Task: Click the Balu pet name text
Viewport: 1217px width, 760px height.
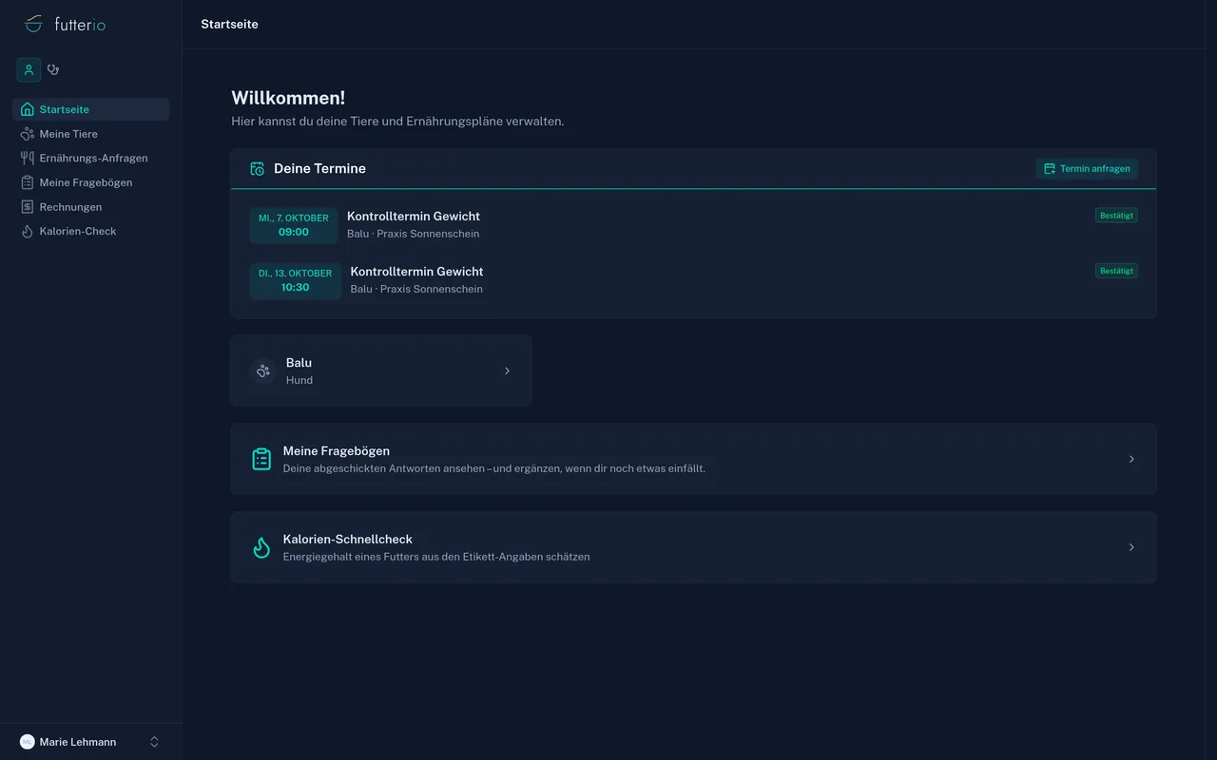Action: point(299,363)
